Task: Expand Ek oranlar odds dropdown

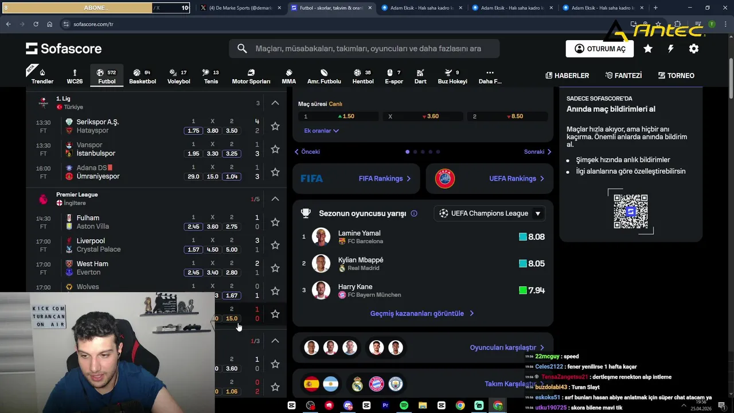Action: pyautogui.click(x=321, y=131)
